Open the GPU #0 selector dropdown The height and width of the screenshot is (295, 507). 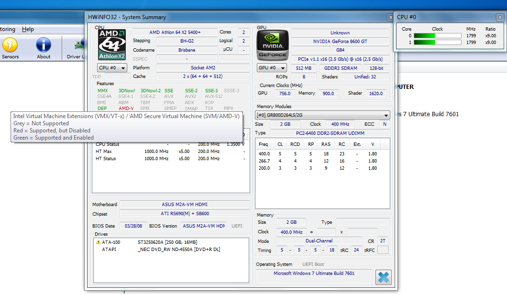point(272,68)
